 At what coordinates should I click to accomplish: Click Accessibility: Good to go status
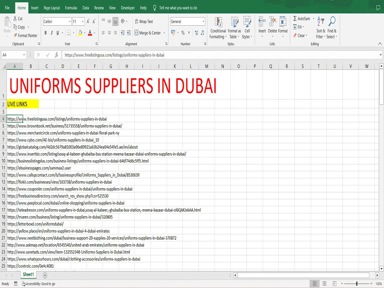38,284
